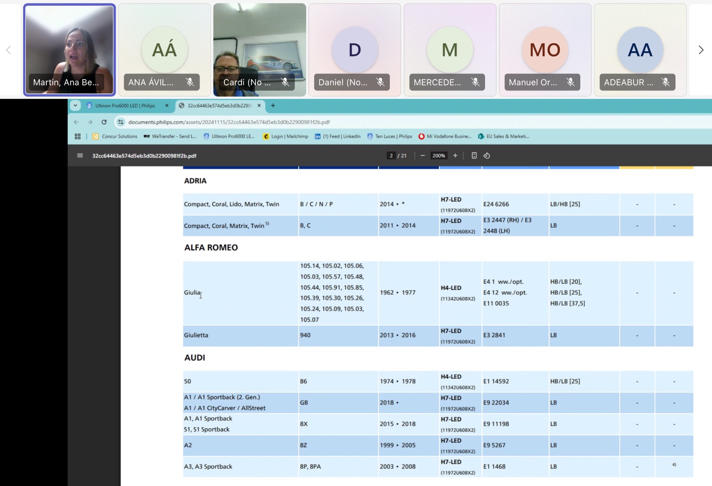The width and height of the screenshot is (712, 486).
Task: Open Mi Vodafone Business bookmark
Action: point(445,137)
